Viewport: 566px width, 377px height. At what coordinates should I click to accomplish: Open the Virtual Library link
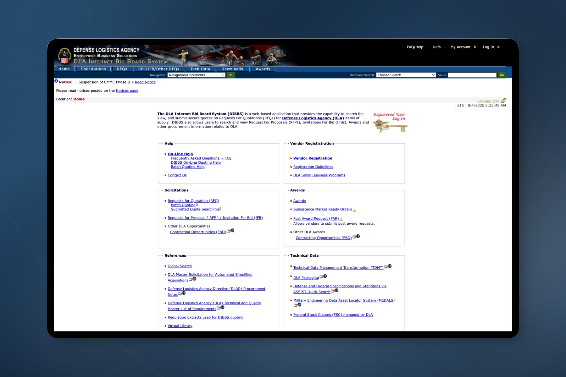pos(180,326)
